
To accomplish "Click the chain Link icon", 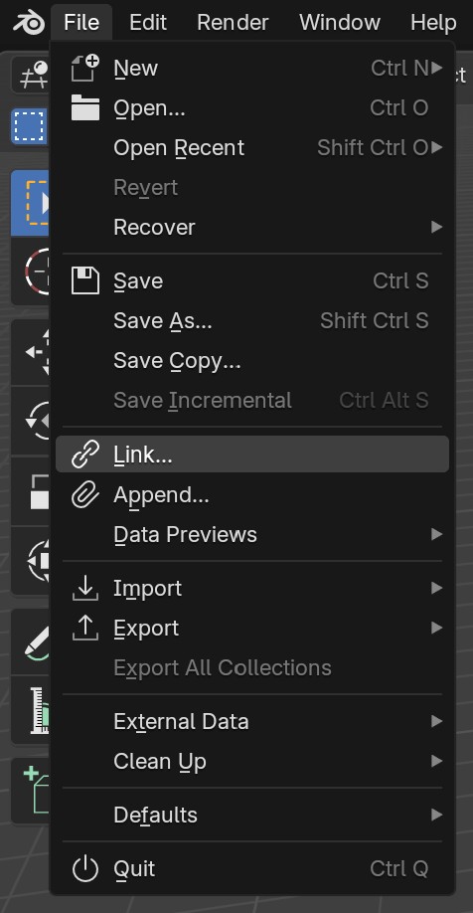I will [85, 455].
